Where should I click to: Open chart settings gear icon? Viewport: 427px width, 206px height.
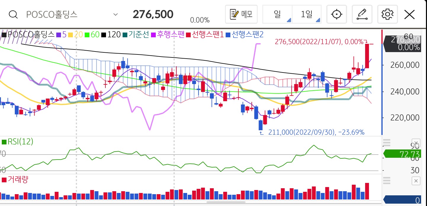(387, 14)
